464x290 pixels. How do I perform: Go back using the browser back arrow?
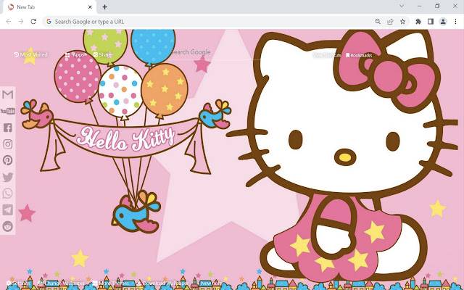click(9, 22)
